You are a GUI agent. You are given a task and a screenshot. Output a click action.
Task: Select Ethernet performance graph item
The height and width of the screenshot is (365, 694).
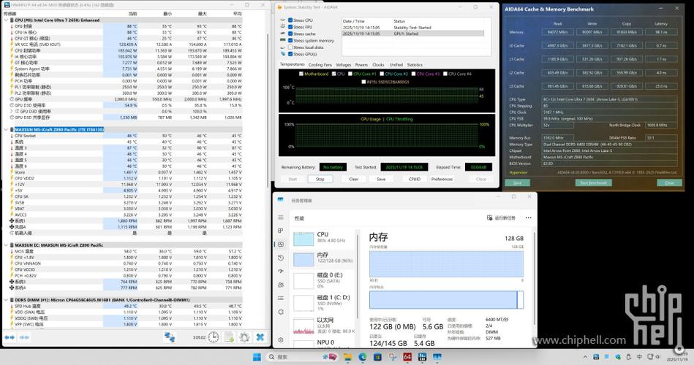point(323,326)
